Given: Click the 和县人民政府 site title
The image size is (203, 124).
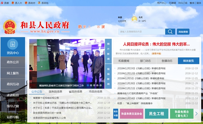Looking at the screenshot, I should [45, 25].
